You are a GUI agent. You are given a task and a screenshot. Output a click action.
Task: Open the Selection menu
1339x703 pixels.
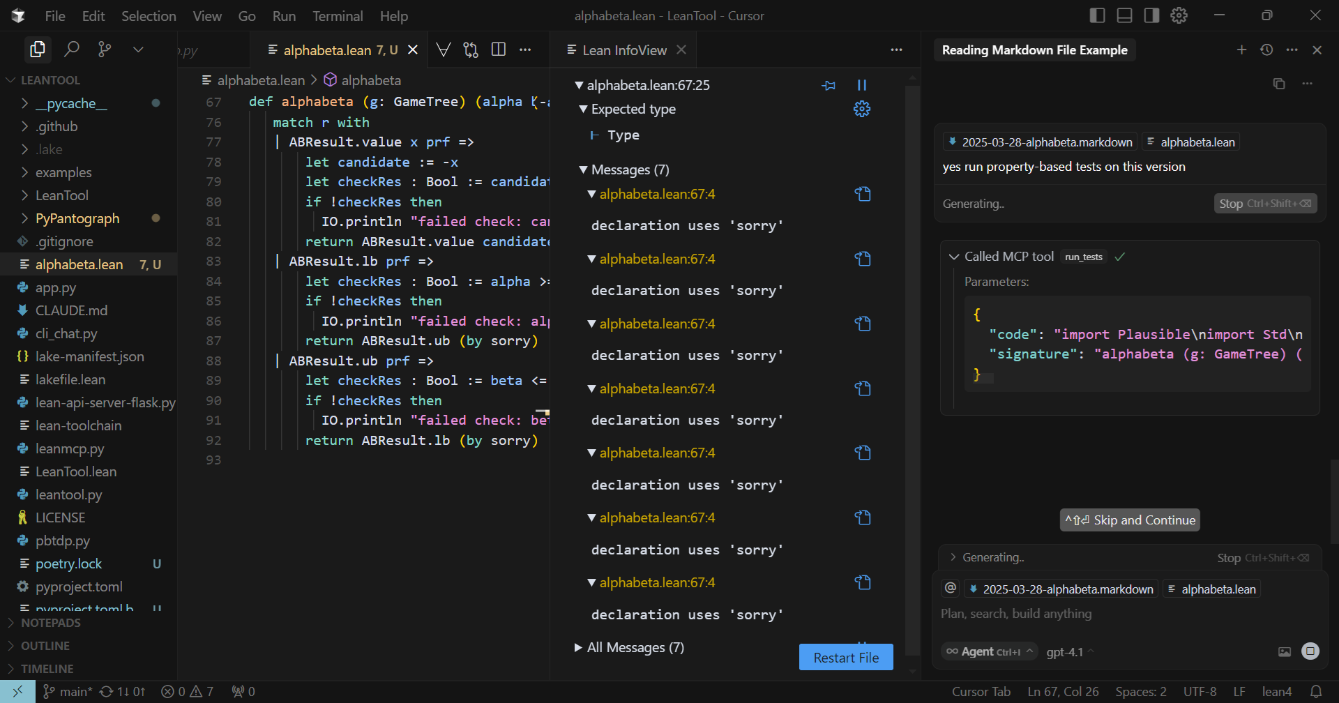coord(149,15)
